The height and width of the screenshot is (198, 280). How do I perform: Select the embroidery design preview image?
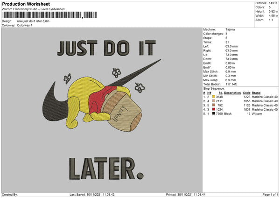[x=102, y=110]
